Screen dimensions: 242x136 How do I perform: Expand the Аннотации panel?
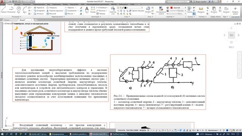(96, 17)
